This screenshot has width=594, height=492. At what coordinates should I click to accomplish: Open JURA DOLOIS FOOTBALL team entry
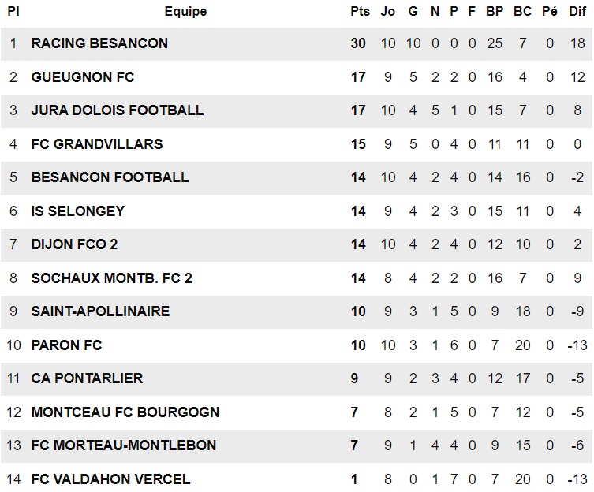(118, 110)
